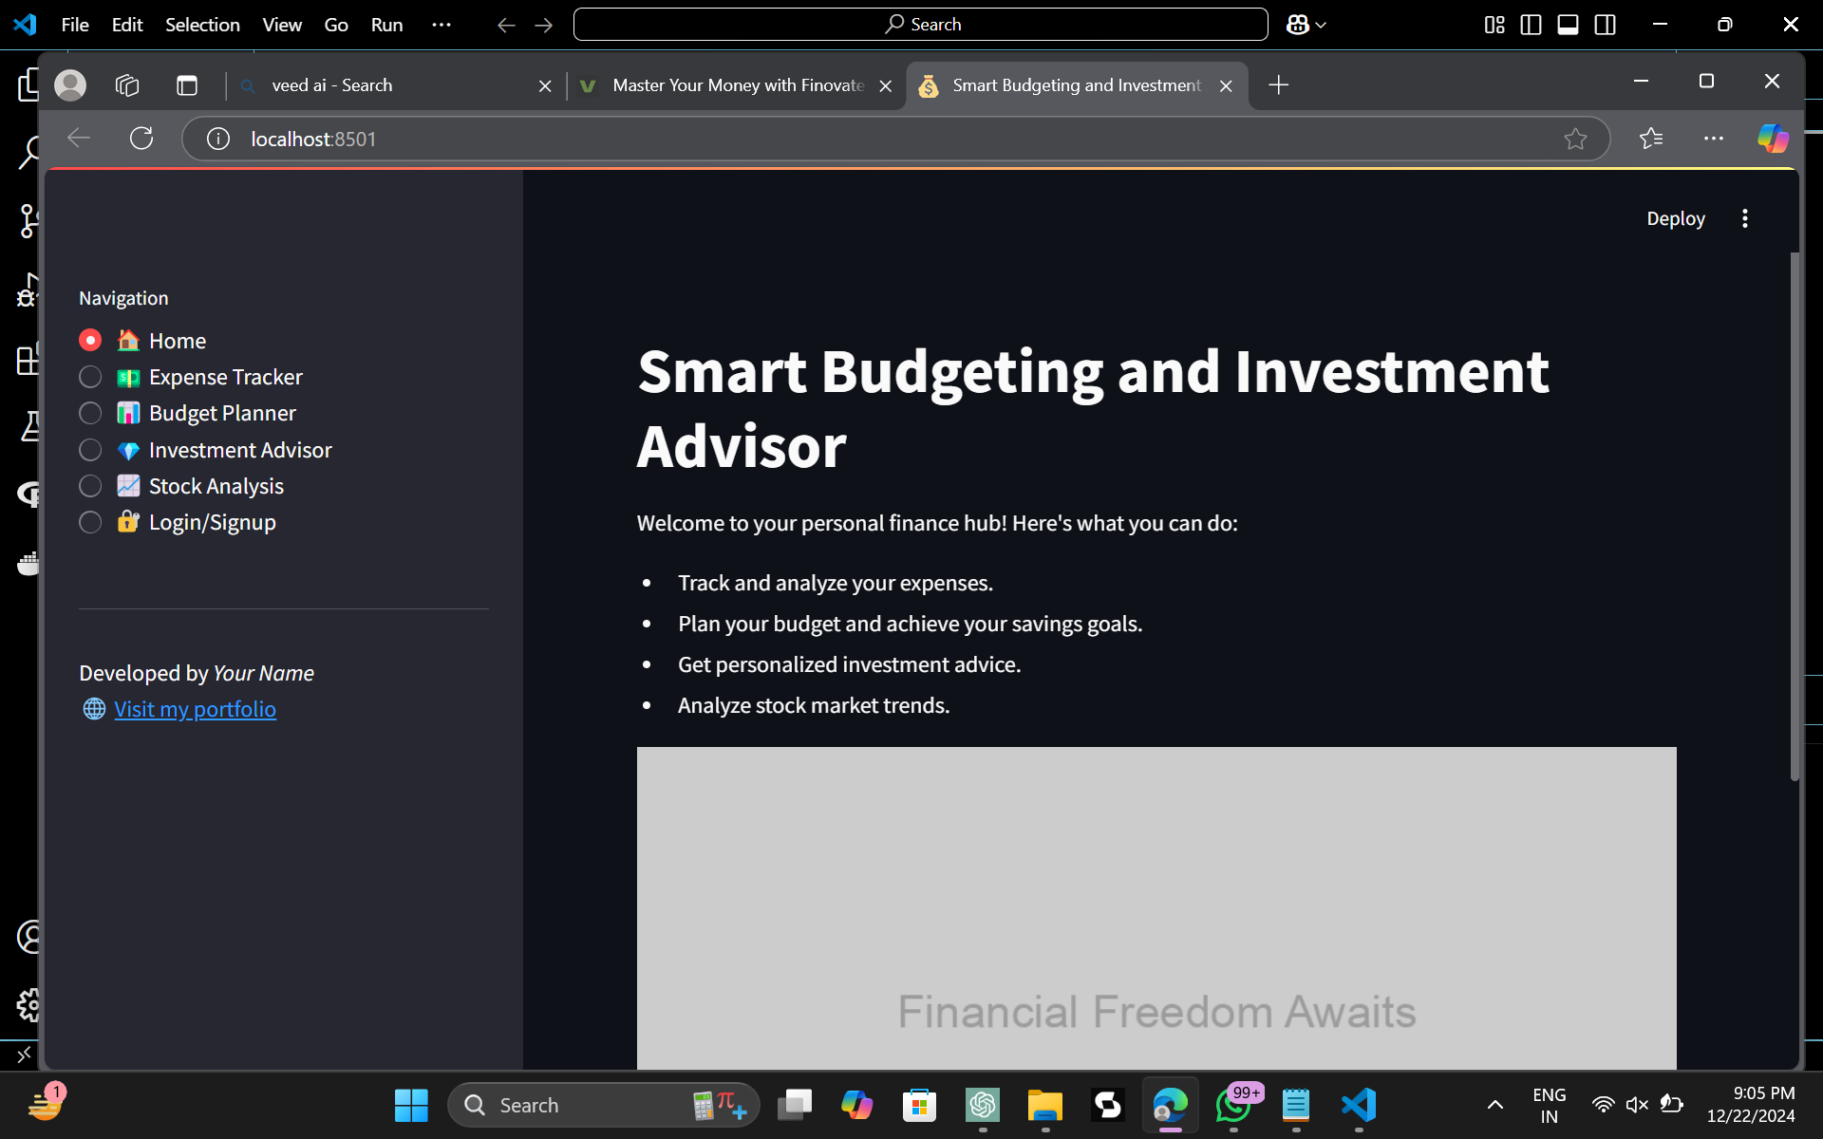The height and width of the screenshot is (1139, 1823).
Task: Open Edge Copilot icon
Action: pyautogui.click(x=1772, y=139)
